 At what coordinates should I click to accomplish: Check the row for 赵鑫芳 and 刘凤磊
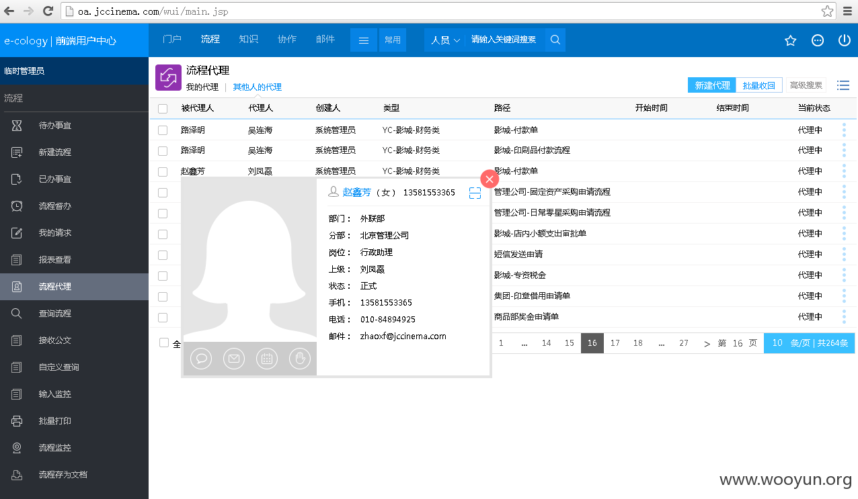163,172
